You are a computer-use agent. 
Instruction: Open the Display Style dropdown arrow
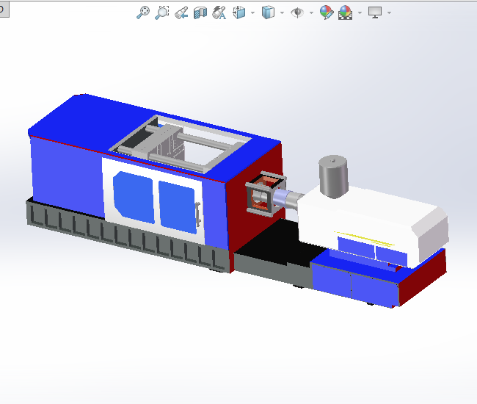[282, 12]
